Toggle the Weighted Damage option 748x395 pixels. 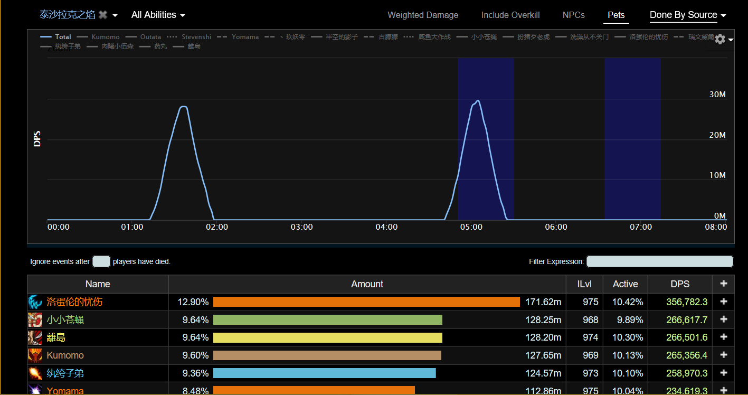point(423,15)
